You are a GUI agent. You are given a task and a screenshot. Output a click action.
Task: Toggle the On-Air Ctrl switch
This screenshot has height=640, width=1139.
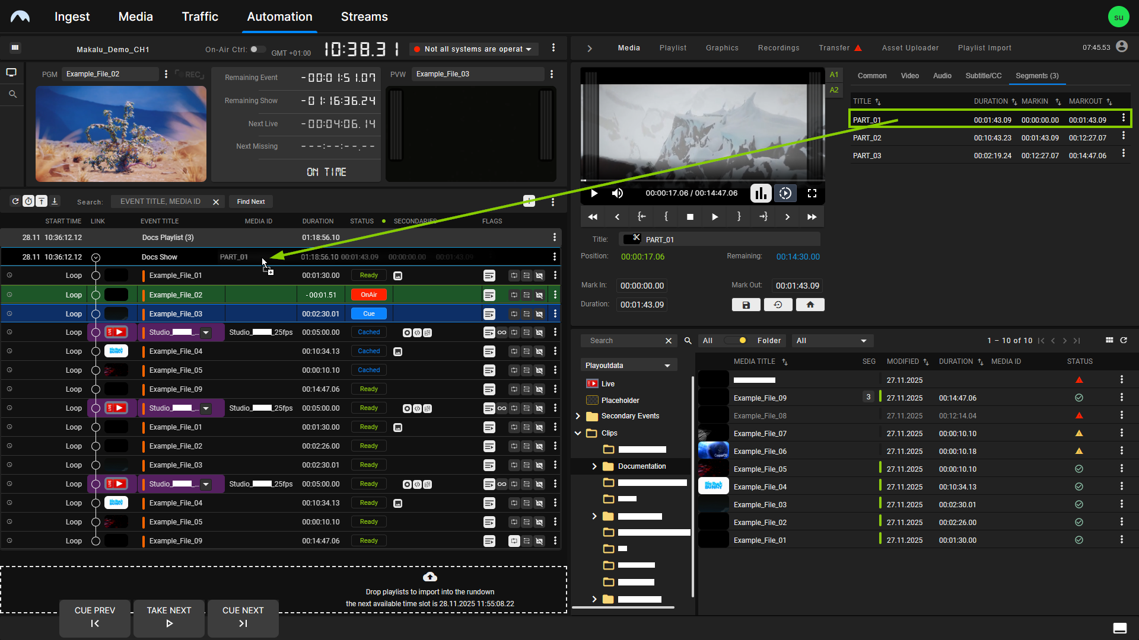258,50
